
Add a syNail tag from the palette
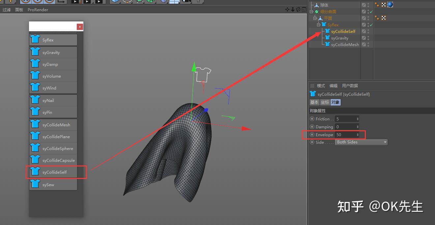click(53, 100)
